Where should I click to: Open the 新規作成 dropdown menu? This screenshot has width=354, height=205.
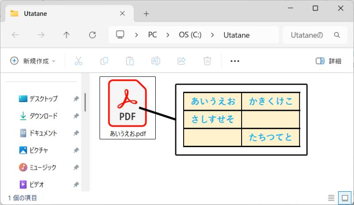point(33,61)
